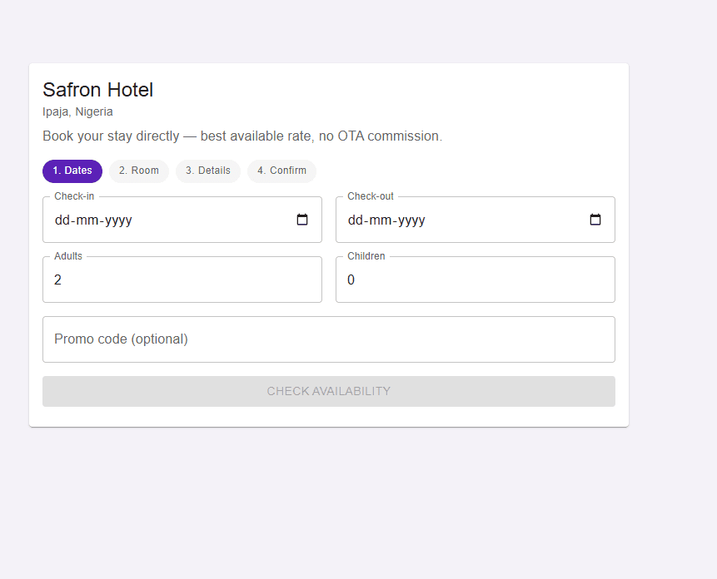This screenshot has width=717, height=579.
Task: Go to the 2. Room step
Action: pos(139,171)
